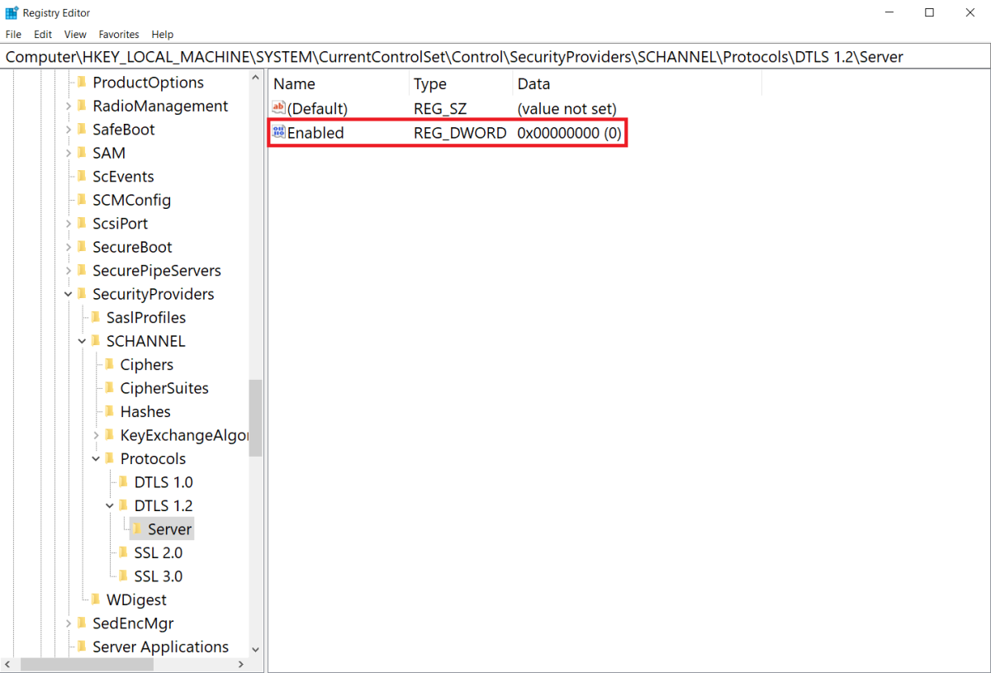The width and height of the screenshot is (991, 673).
Task: Select the SafeBoot folder icon
Action: [x=82, y=130]
